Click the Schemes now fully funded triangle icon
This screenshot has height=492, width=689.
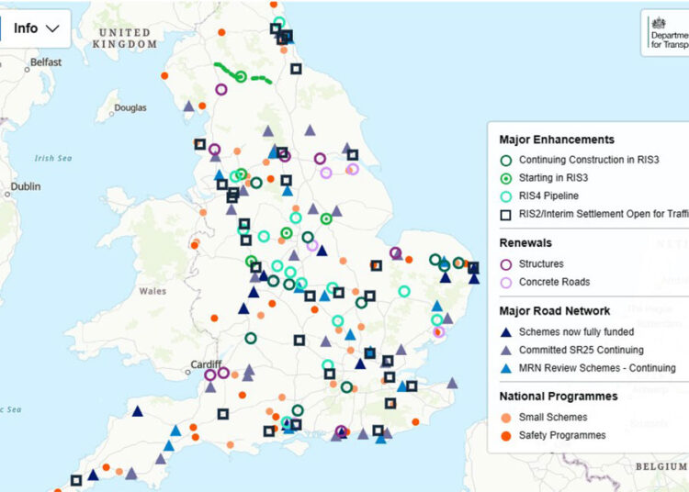click(506, 332)
